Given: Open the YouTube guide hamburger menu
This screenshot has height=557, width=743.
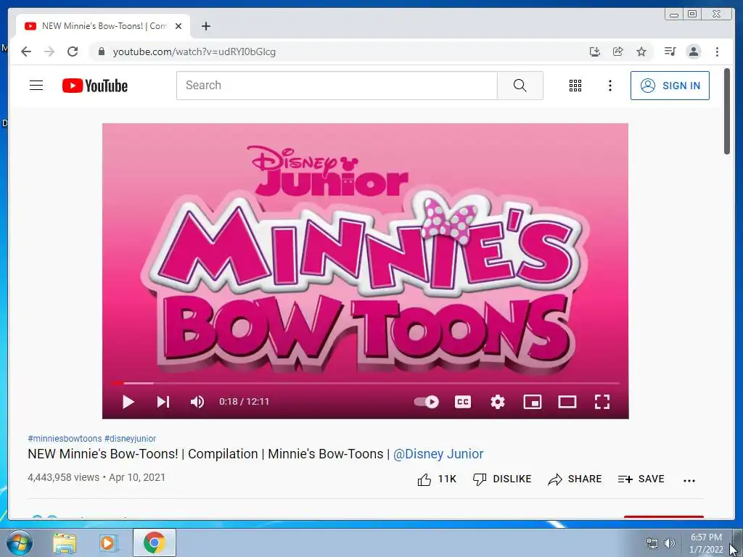Looking at the screenshot, I should [36, 86].
